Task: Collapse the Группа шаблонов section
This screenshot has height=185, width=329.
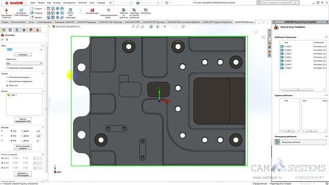Action: coord(326,96)
